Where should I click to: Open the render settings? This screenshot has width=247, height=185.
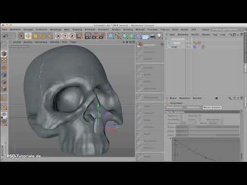[102, 36]
